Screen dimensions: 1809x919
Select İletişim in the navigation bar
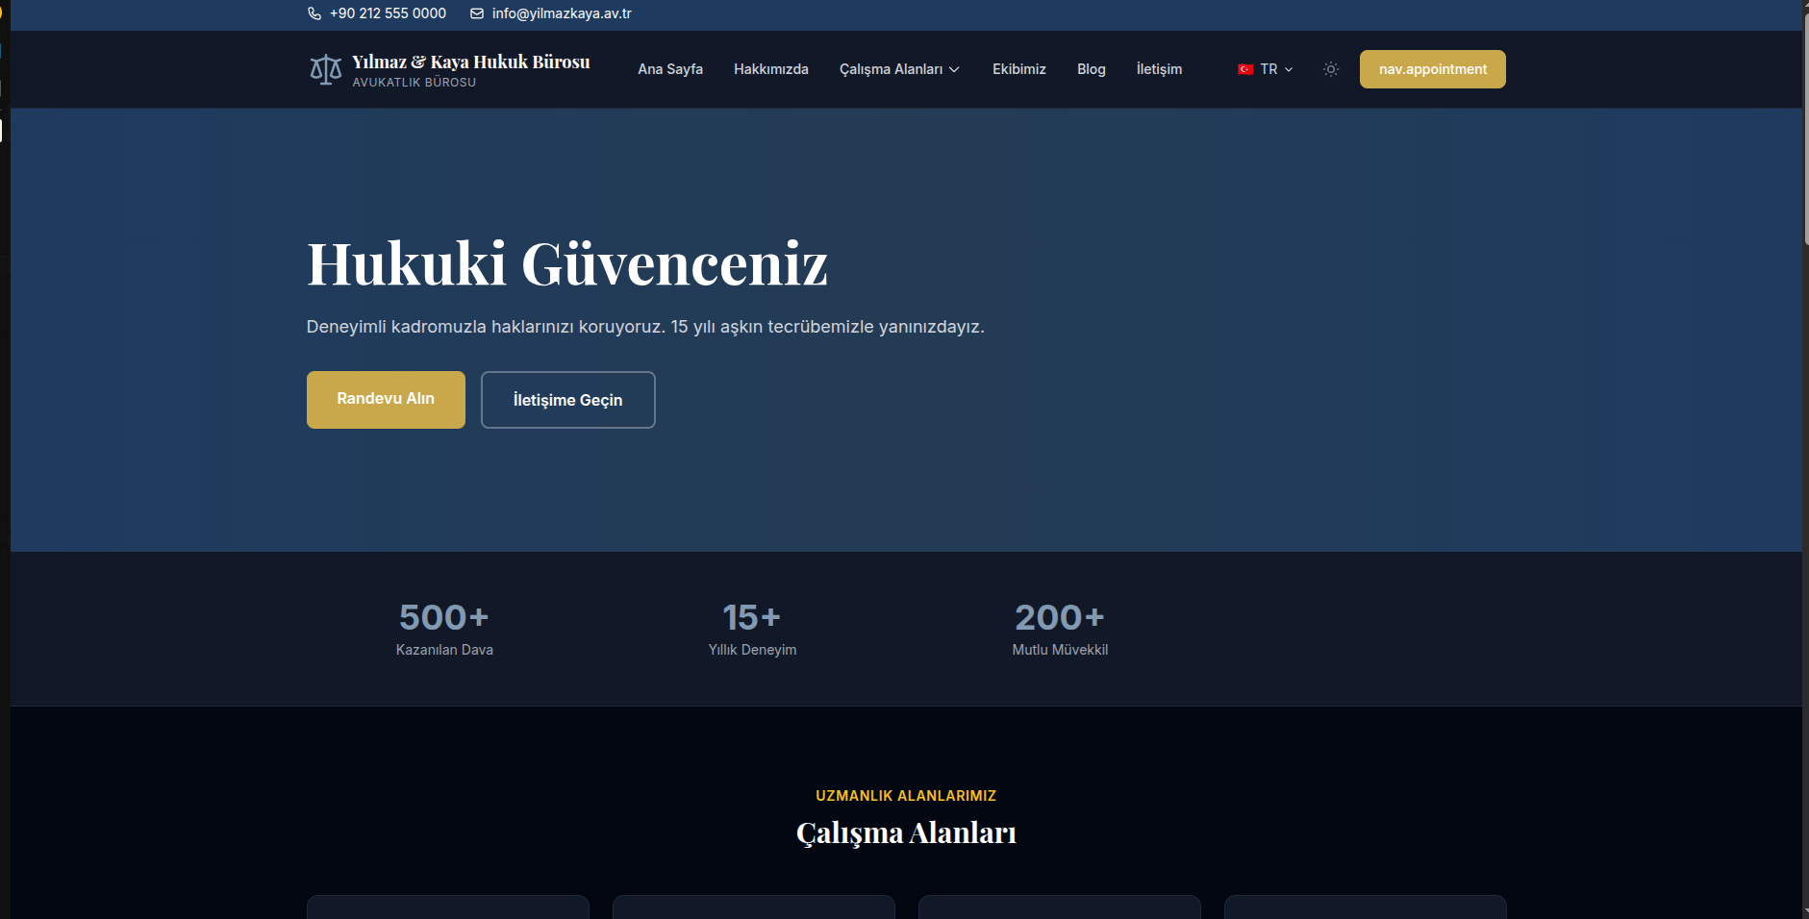1159,69
